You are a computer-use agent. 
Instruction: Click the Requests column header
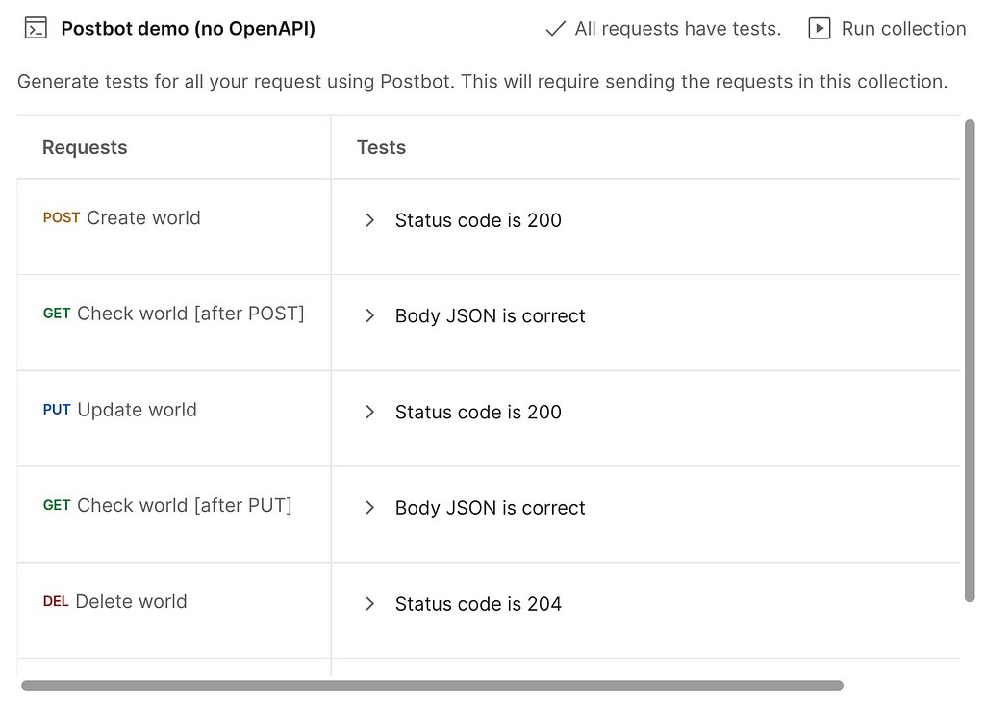tap(85, 147)
